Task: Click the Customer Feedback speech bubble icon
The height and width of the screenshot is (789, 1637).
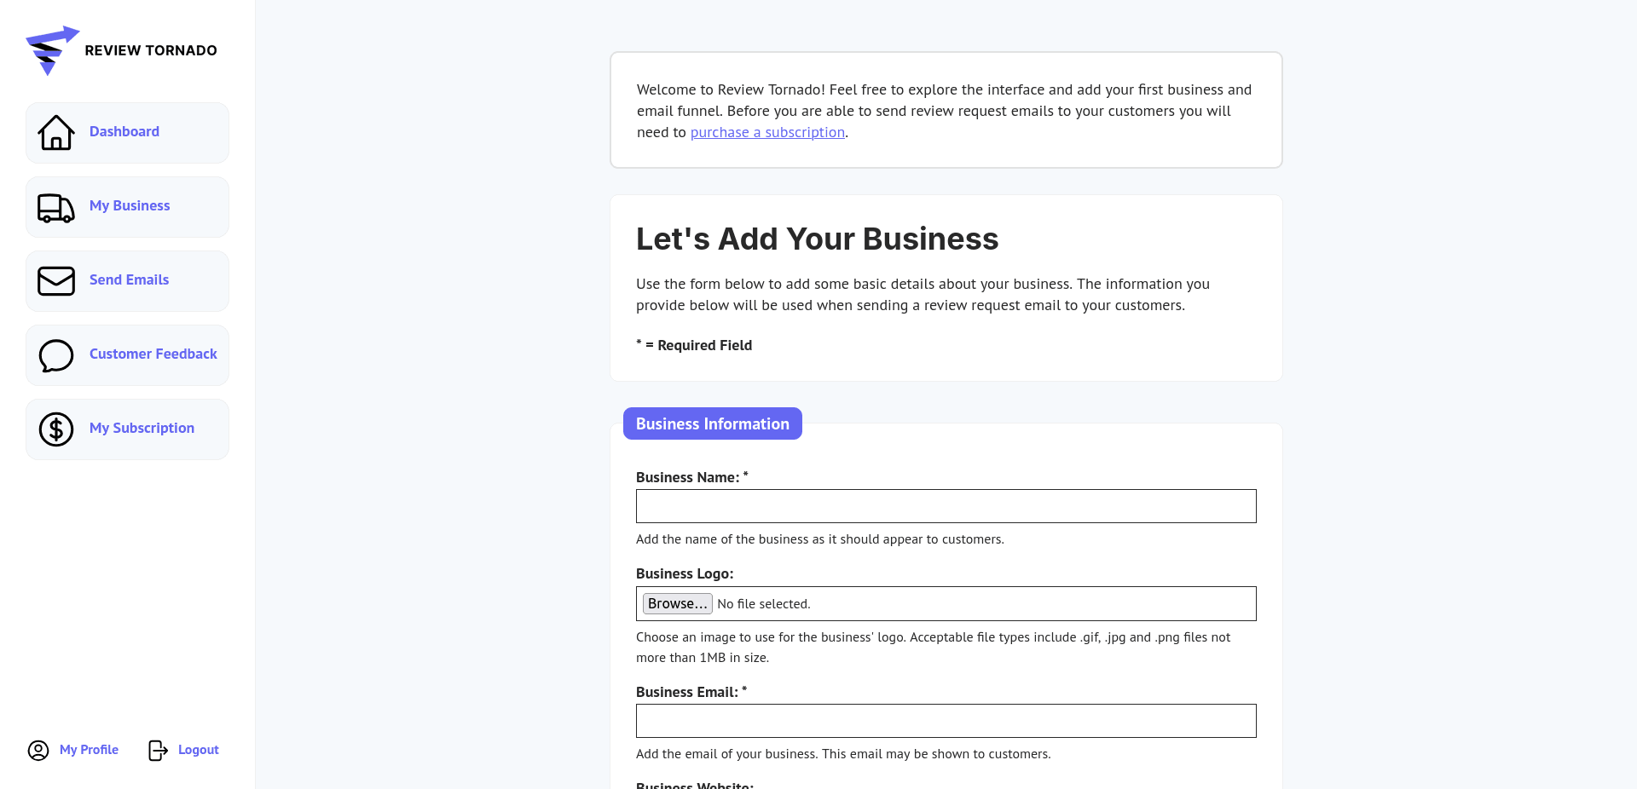Action: (x=56, y=355)
